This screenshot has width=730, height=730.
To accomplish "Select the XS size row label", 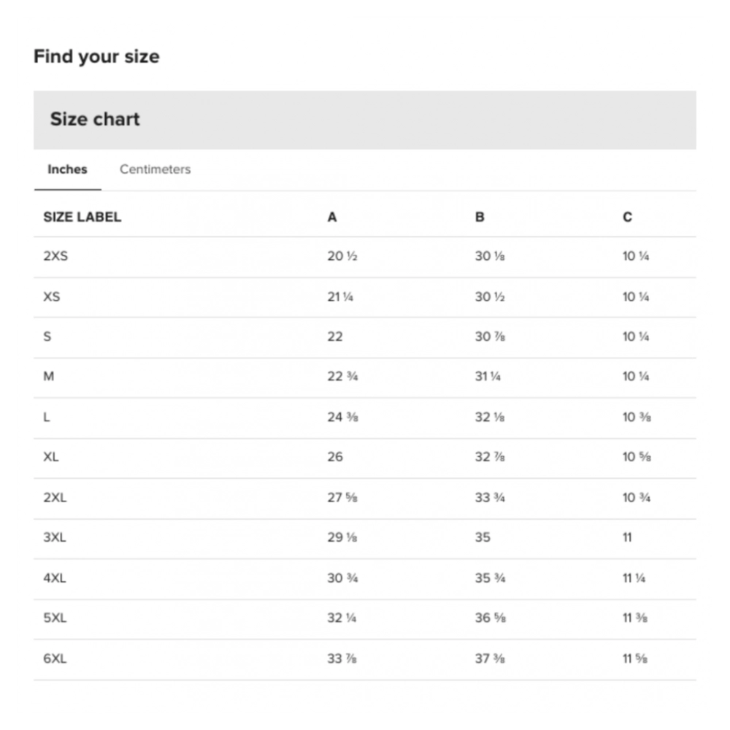I will coord(52,296).
